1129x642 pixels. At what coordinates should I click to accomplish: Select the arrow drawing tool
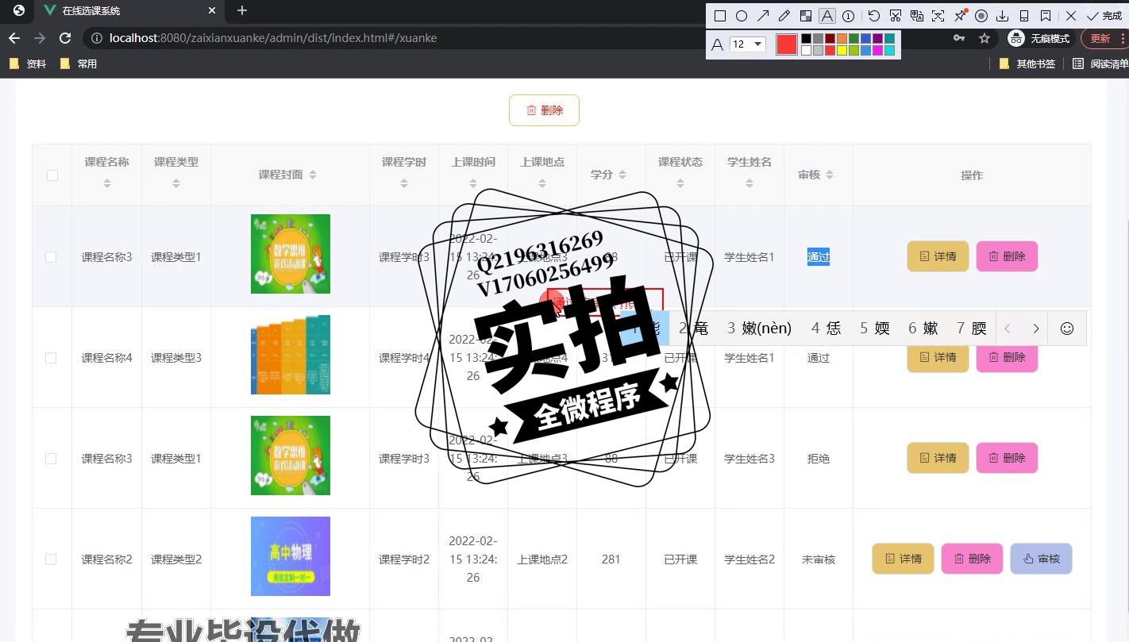click(763, 16)
